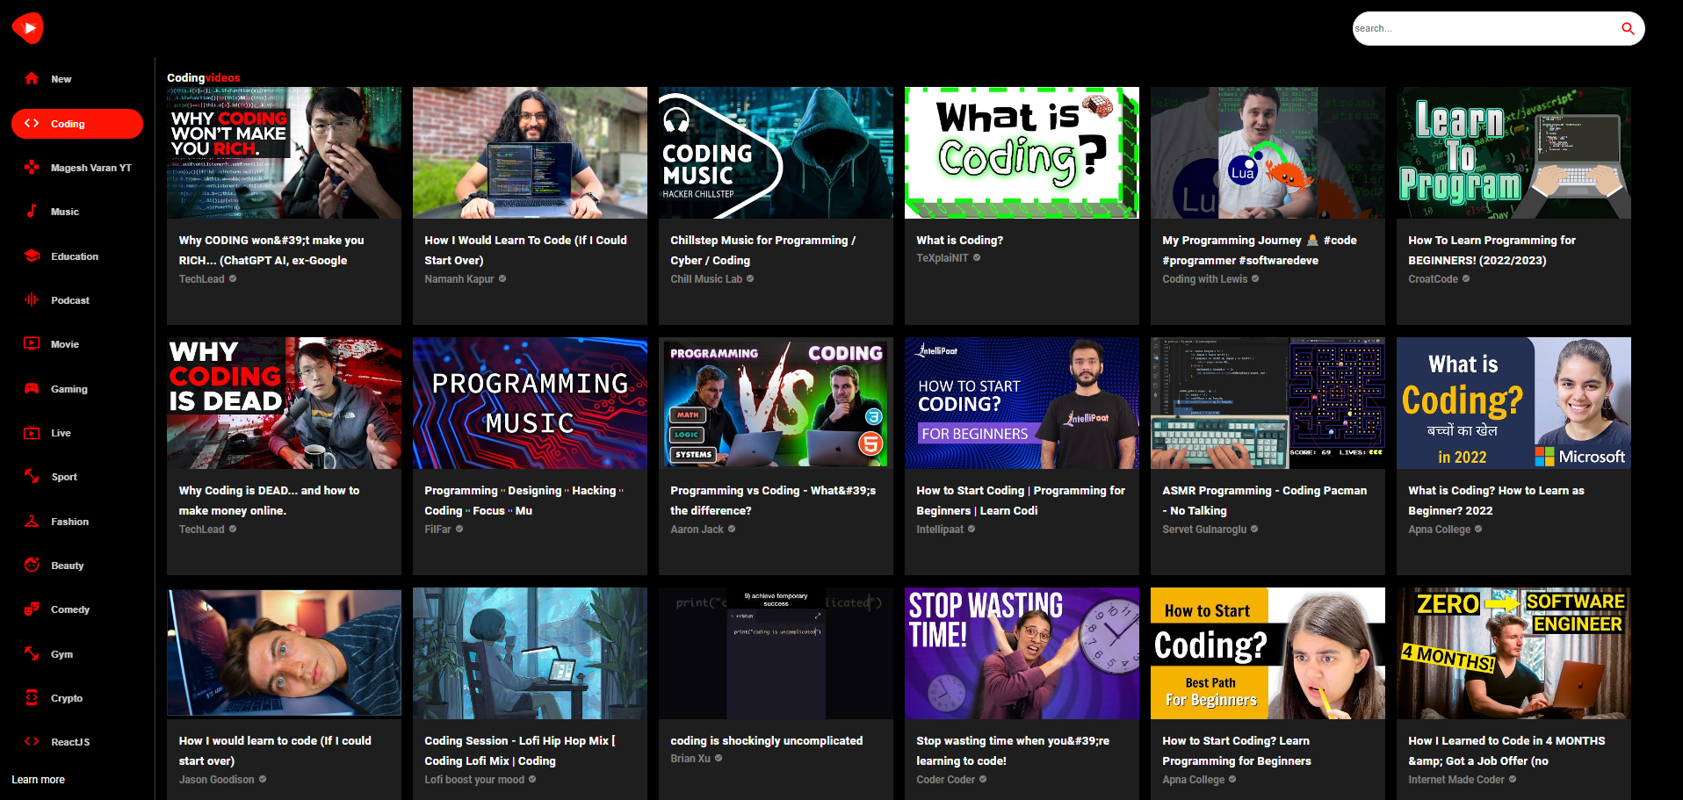Click the Gaming controller icon

pos(32,389)
